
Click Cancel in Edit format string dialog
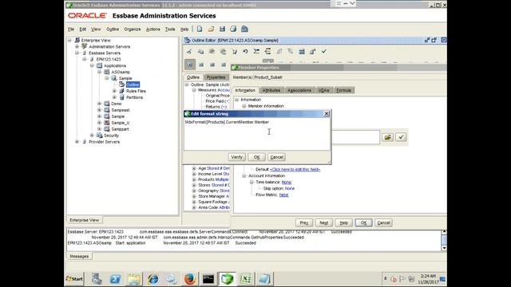click(277, 157)
